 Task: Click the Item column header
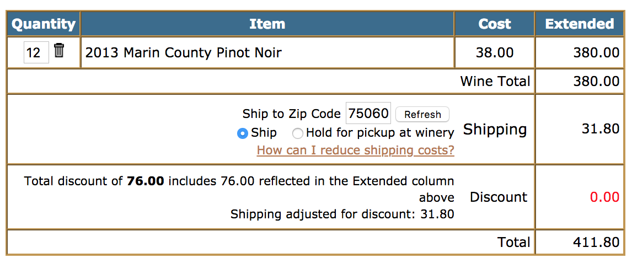pyautogui.click(x=267, y=24)
